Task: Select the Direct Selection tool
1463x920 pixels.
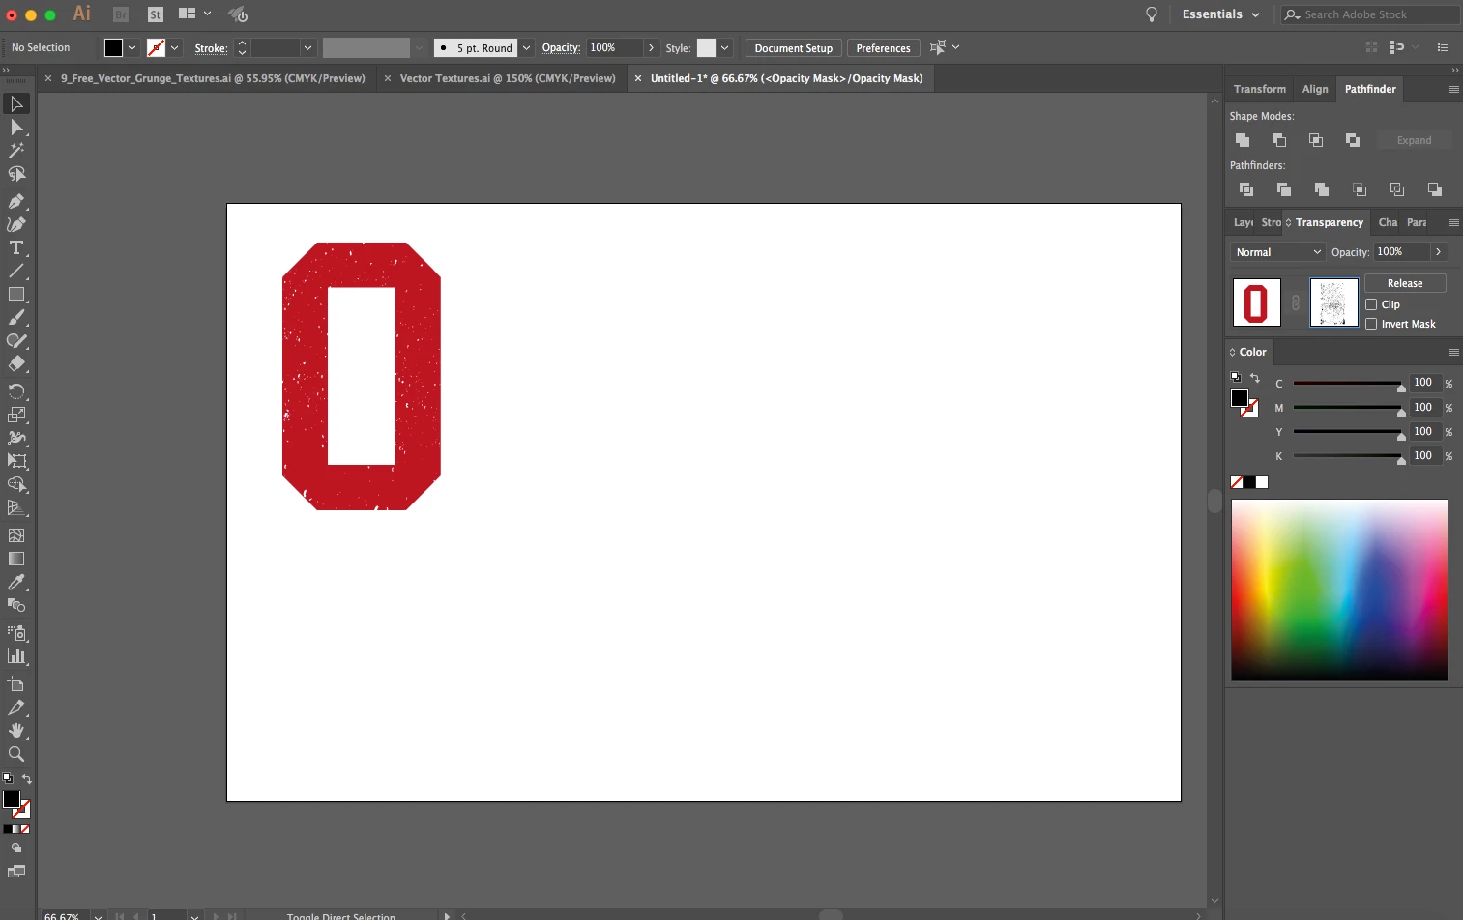Action: pos(16,128)
